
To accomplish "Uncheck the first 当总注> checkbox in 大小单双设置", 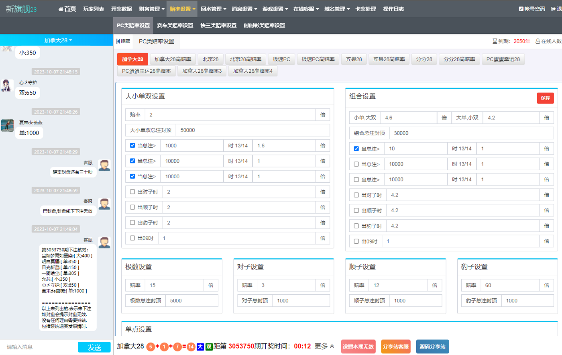I will tap(132, 145).
